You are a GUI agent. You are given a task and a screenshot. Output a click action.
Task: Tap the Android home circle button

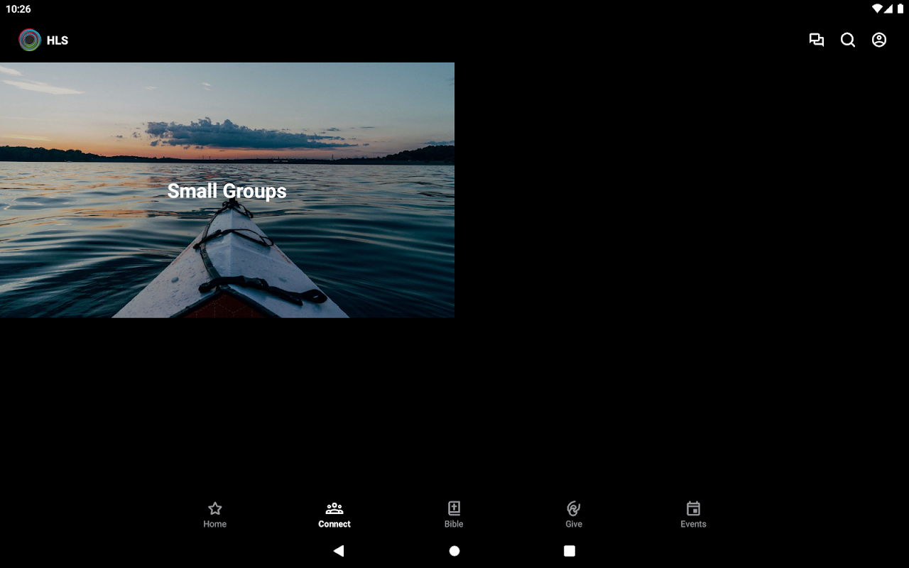pyautogui.click(x=454, y=551)
